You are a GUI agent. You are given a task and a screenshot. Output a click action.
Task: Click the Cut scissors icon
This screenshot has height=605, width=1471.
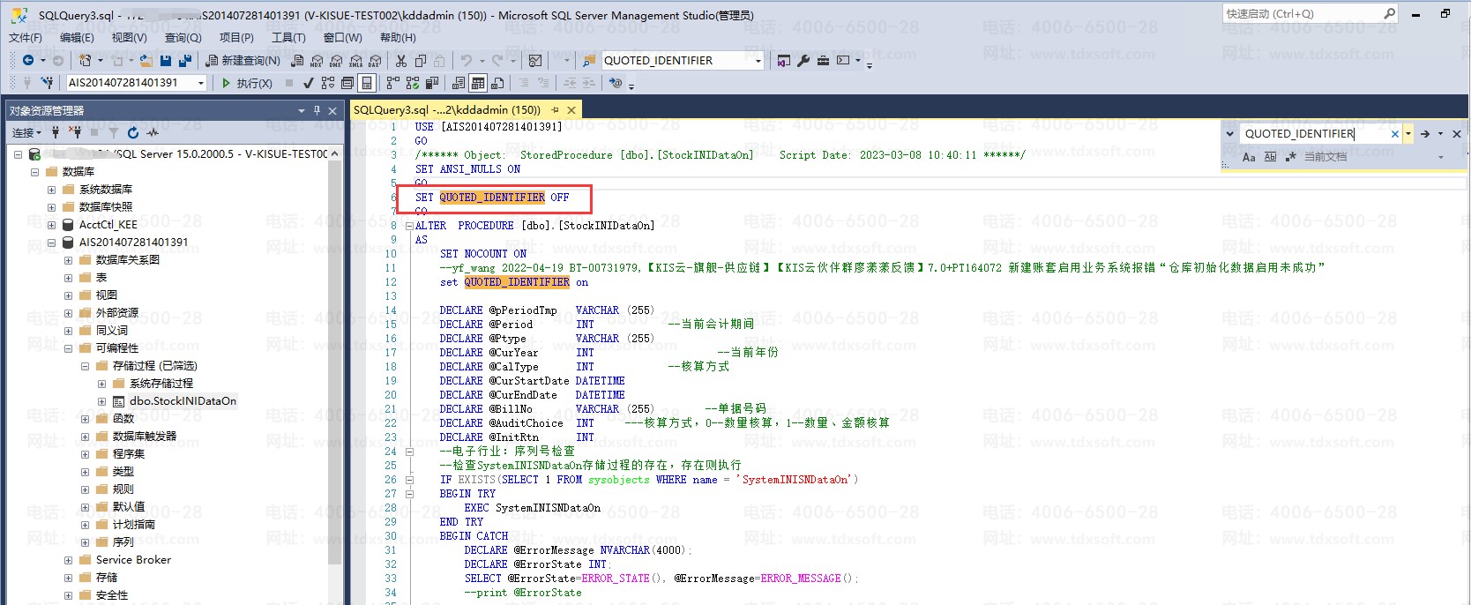pos(401,61)
